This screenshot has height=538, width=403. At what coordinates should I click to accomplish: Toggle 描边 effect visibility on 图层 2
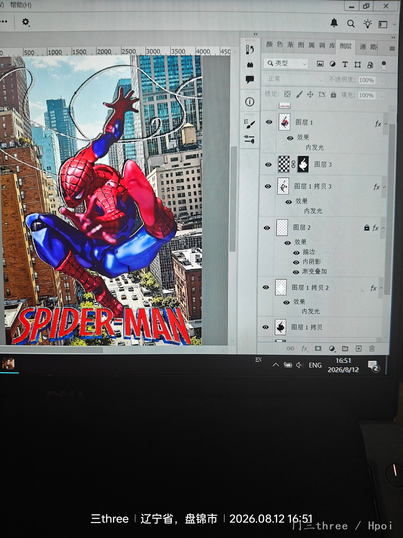[x=296, y=253]
